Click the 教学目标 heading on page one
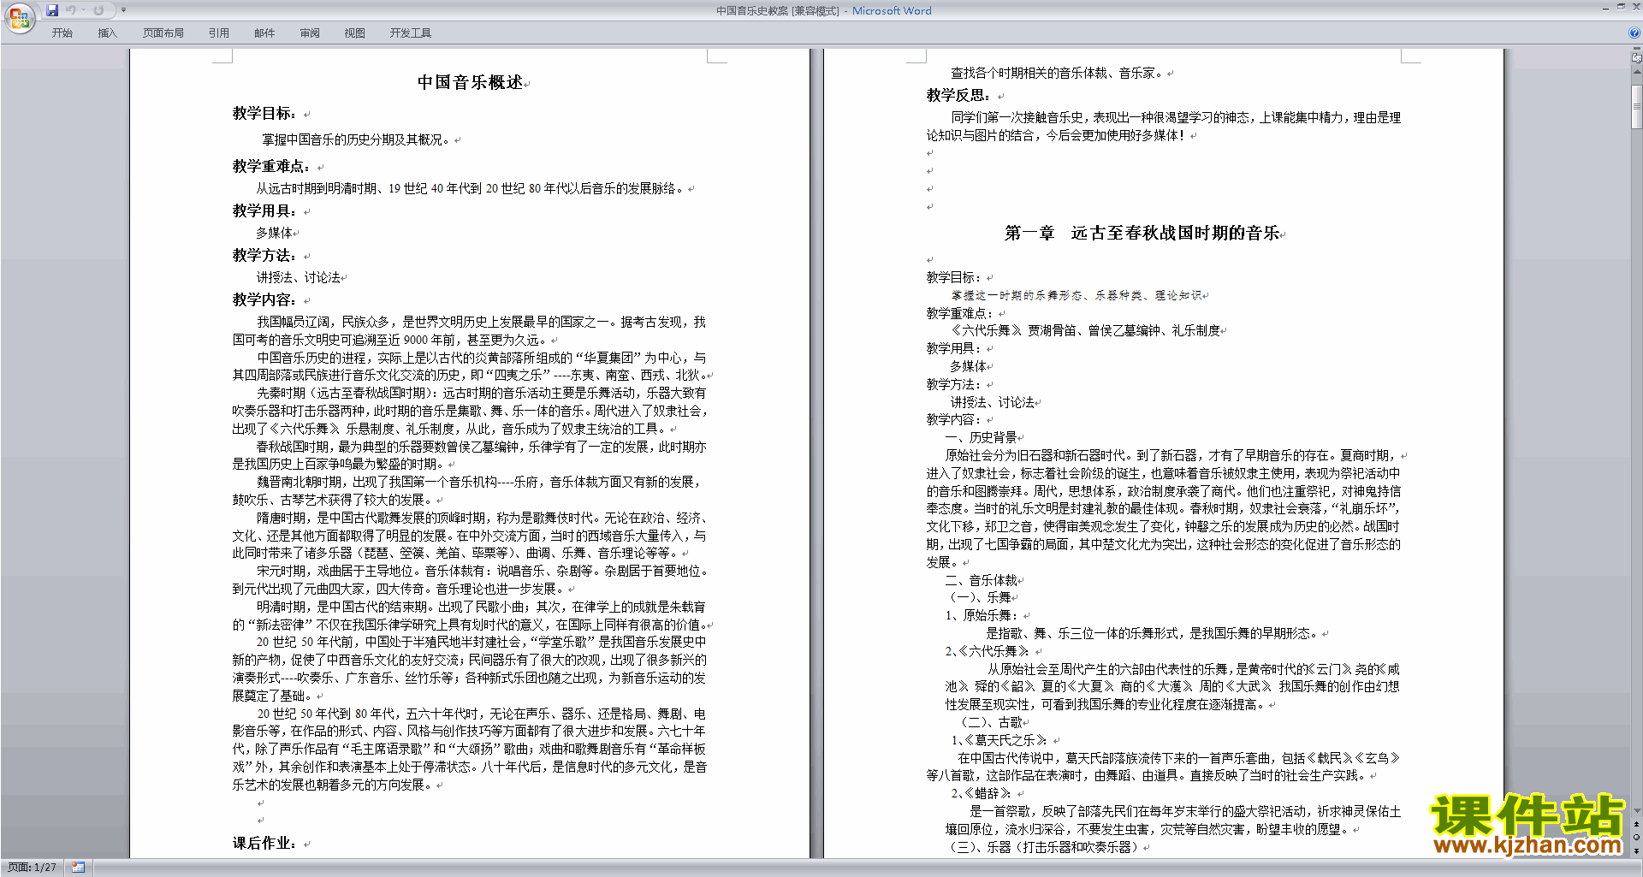 tap(264, 113)
